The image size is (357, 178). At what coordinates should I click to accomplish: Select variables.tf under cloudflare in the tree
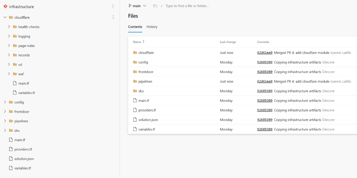point(27,93)
